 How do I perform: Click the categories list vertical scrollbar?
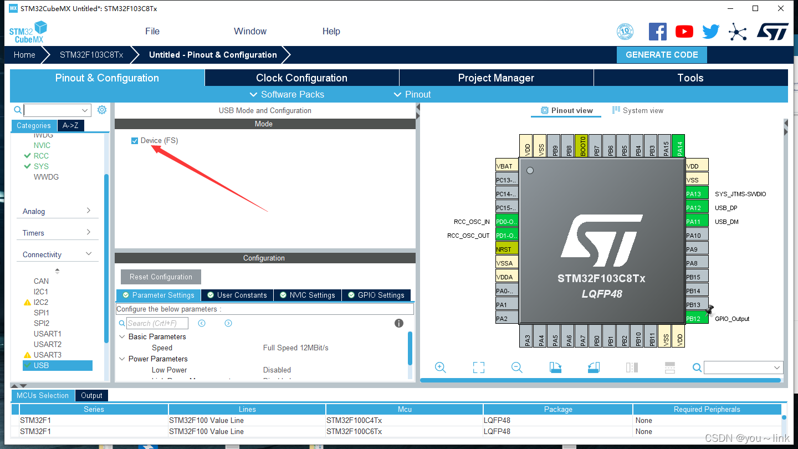coord(106,258)
